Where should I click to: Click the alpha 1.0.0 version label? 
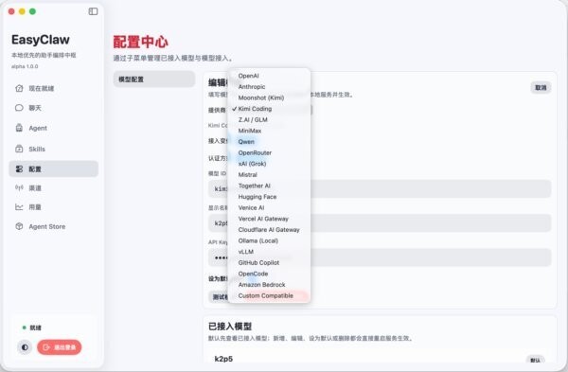tap(25, 66)
